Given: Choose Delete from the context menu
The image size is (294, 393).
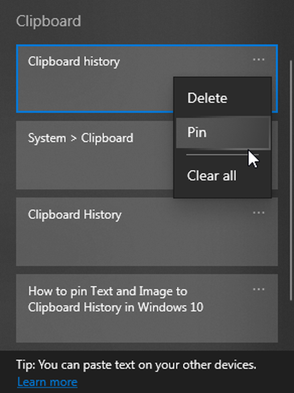Looking at the screenshot, I should point(223,98).
